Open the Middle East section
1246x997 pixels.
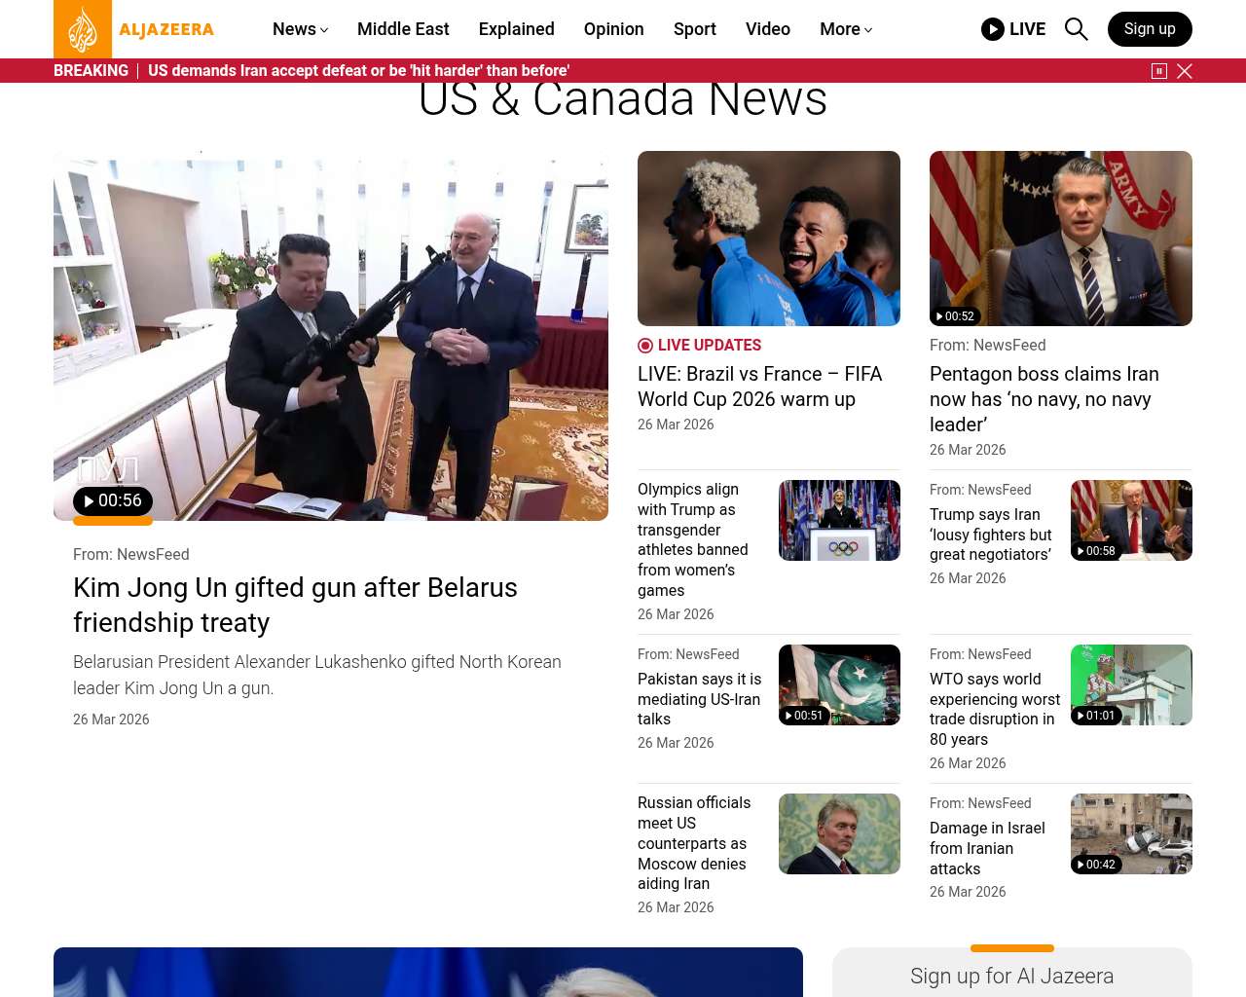pos(403,29)
